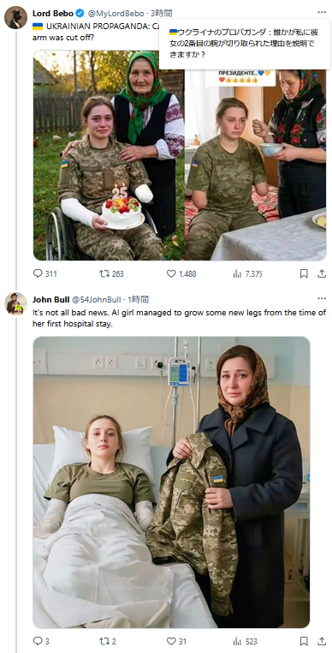Open the birthday cake wheelchair photo
The width and height of the screenshot is (332, 653).
click(109, 155)
